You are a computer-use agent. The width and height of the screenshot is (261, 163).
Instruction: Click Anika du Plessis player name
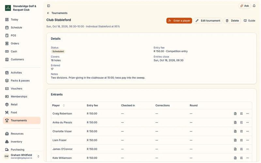click(x=62, y=123)
